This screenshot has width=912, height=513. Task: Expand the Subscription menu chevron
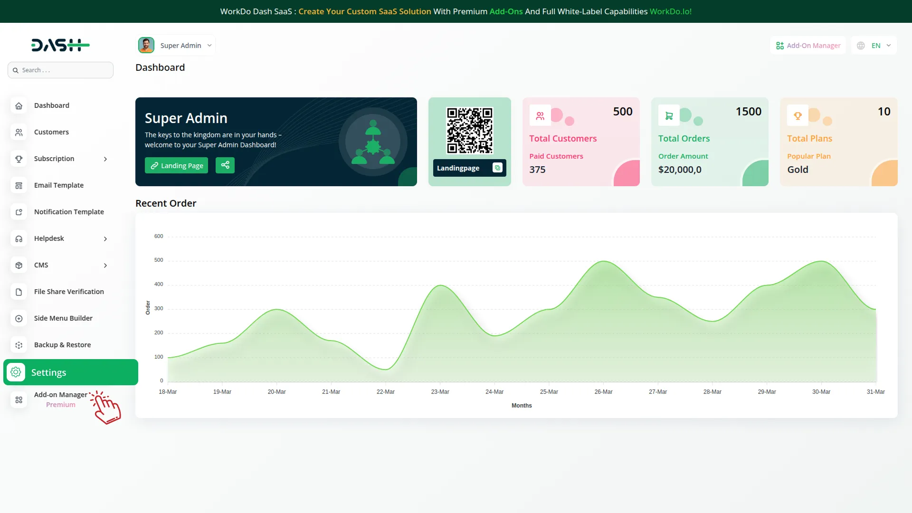click(x=105, y=159)
